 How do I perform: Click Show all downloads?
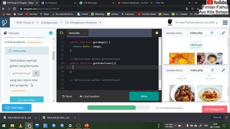217,117
